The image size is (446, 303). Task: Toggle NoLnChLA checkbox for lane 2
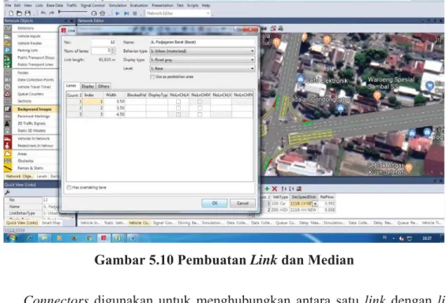(x=178, y=108)
